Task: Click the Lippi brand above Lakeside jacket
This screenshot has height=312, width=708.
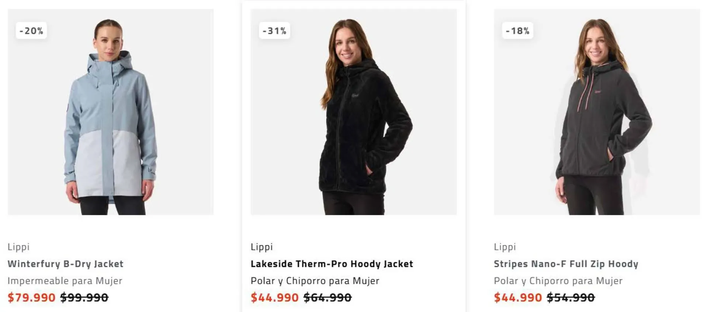Action: click(x=262, y=247)
